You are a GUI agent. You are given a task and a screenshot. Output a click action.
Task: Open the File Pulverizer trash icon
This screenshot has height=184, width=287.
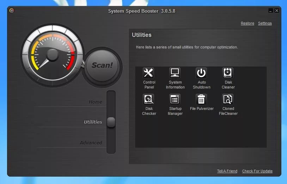201,99
